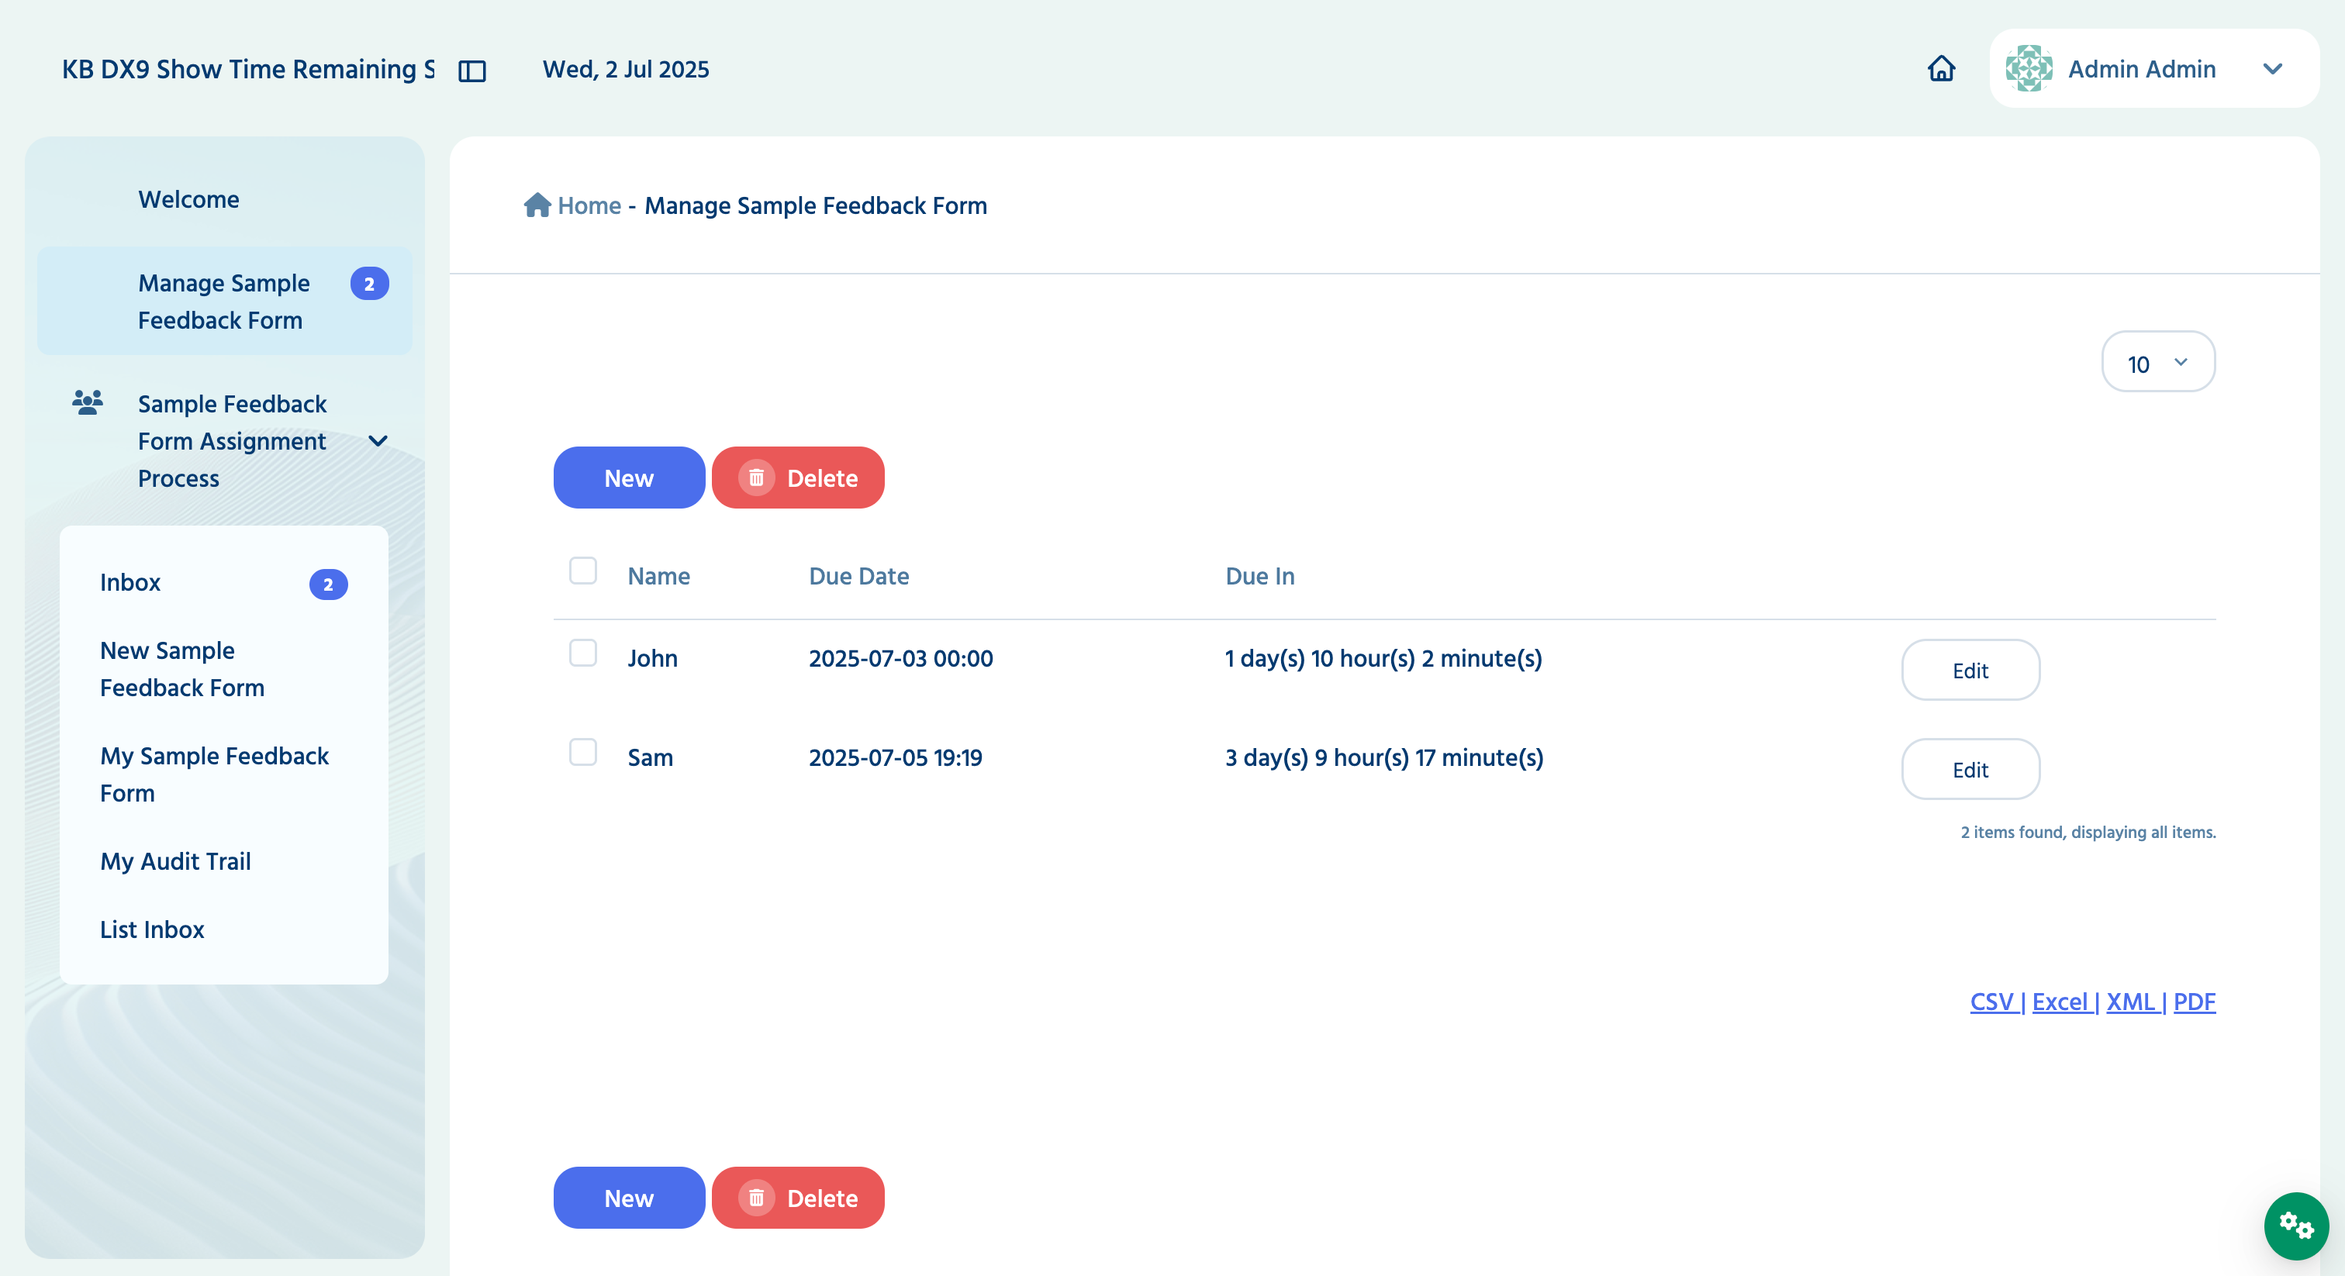Export the list as PDF
Image resolution: width=2345 pixels, height=1276 pixels.
[x=2195, y=1002]
